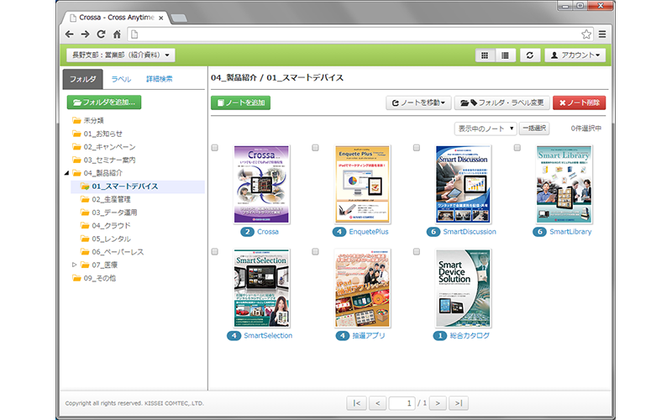Viewport: 672px width, 420px height.
Task: Open the 抽選アプリ brochure thumbnail
Action: coord(363,288)
